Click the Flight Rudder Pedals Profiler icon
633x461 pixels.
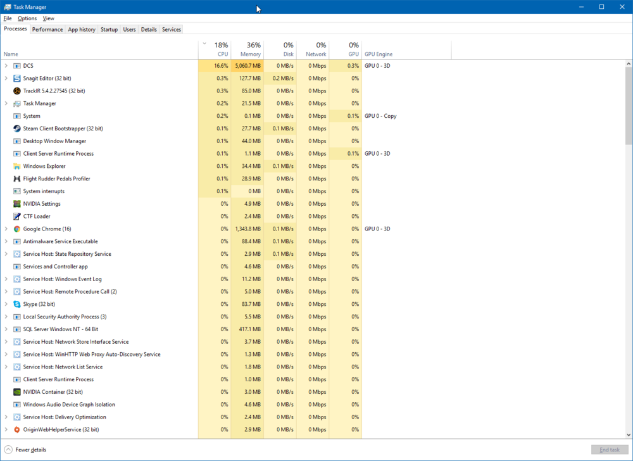[x=17, y=179]
